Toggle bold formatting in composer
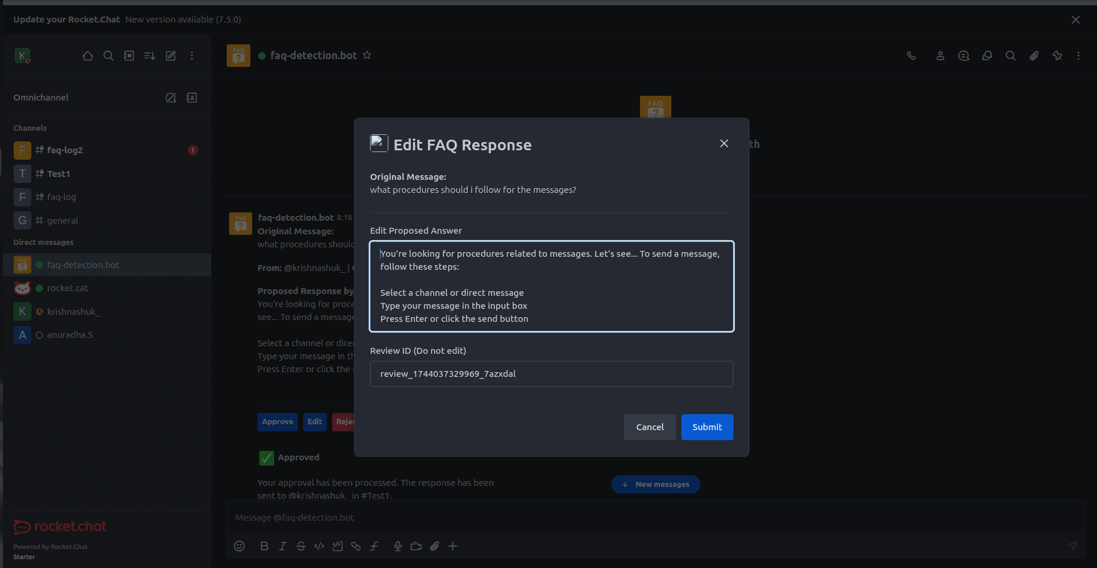 coord(265,546)
